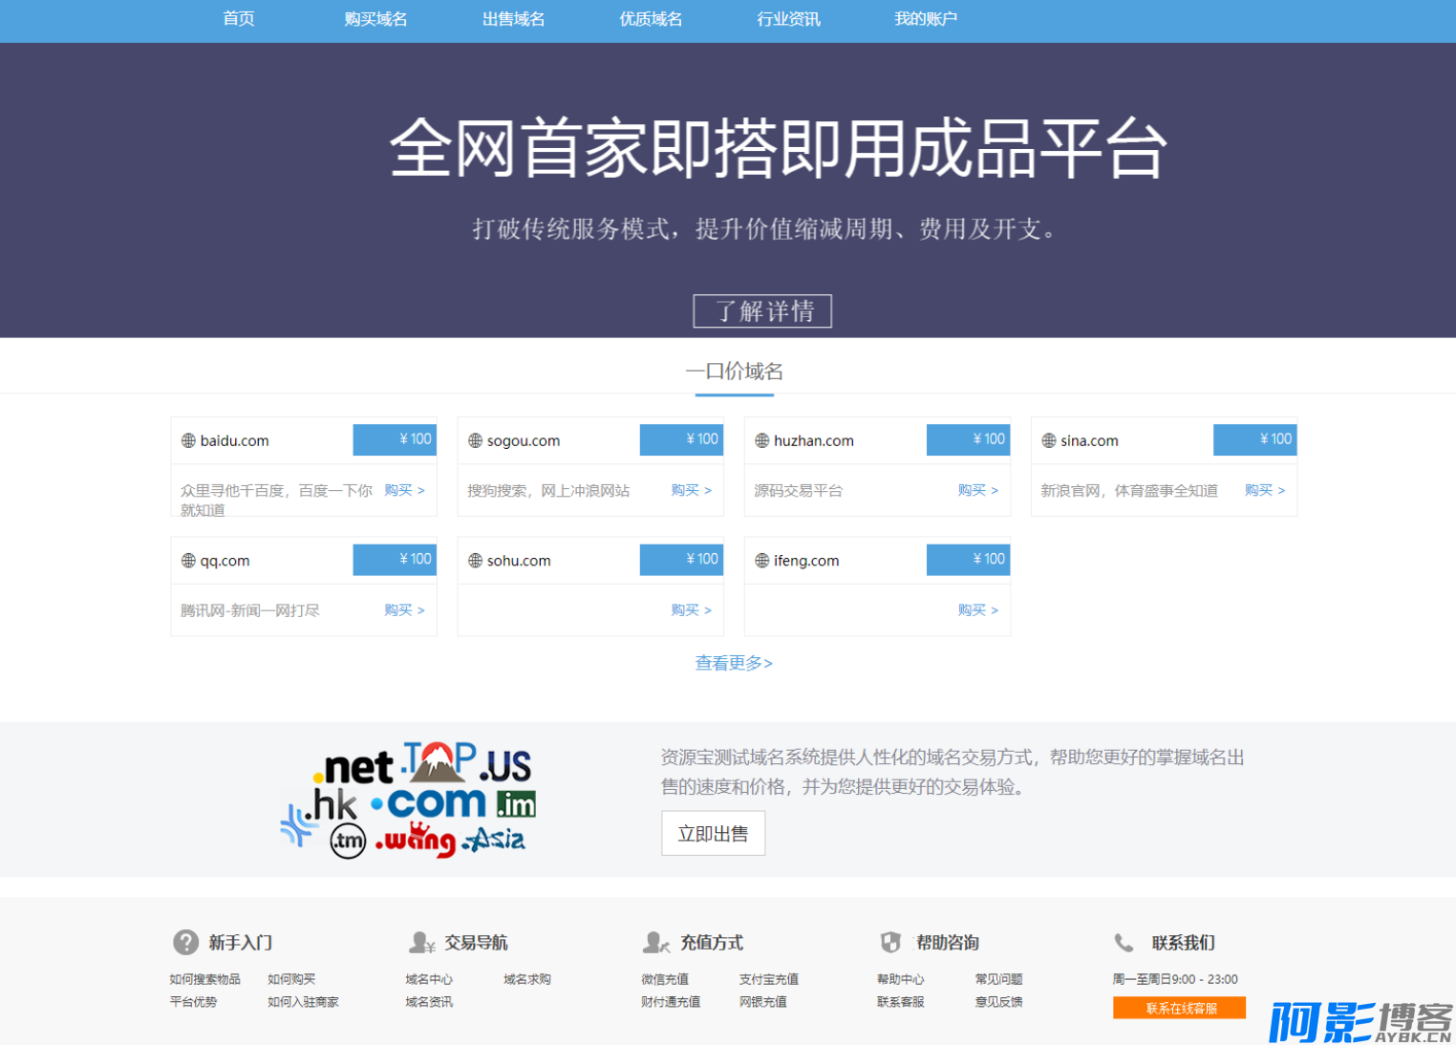Go to 购买域名 in the top navigation
The width and height of the screenshot is (1456, 1045).
pos(375,19)
